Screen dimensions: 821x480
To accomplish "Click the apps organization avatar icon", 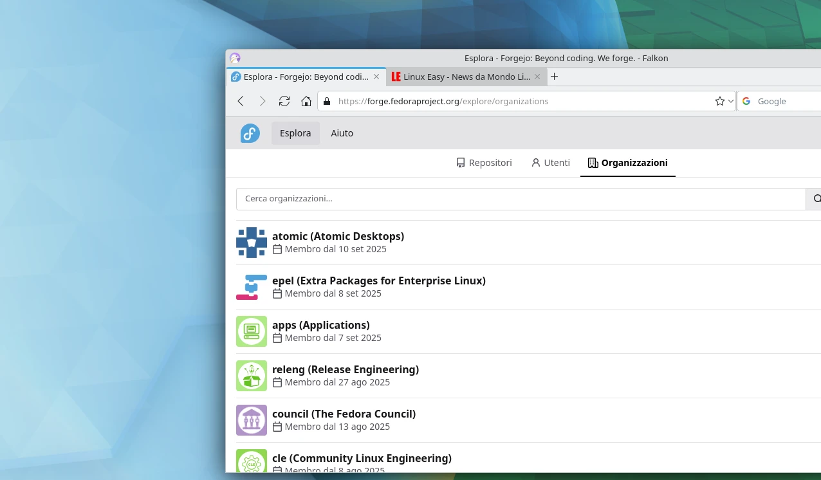I will coord(252,331).
